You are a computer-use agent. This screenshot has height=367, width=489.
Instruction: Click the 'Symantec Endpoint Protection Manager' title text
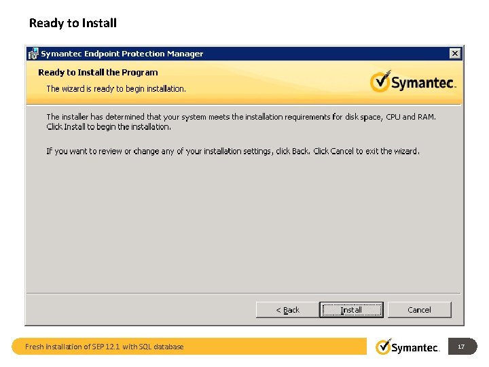tap(122, 54)
